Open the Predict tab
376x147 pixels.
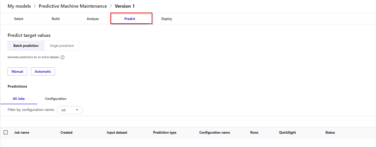pos(130,19)
